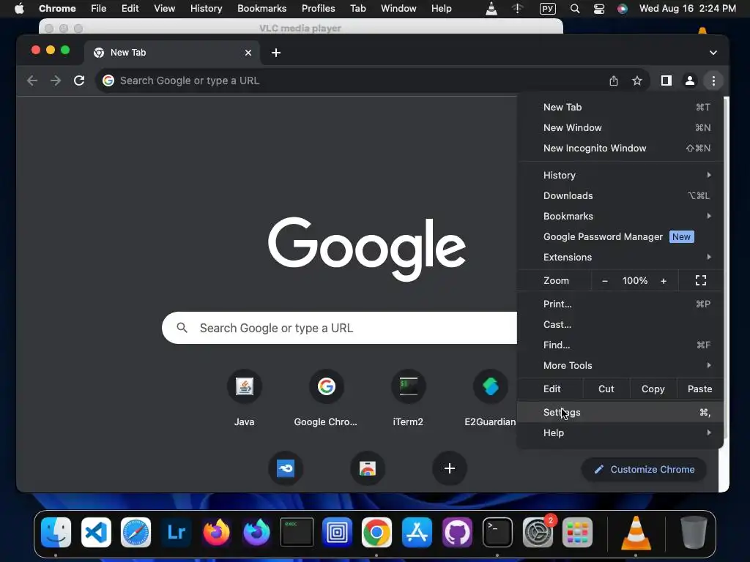Bookmark this tab with the star icon
The height and width of the screenshot is (562, 750).
pos(636,80)
